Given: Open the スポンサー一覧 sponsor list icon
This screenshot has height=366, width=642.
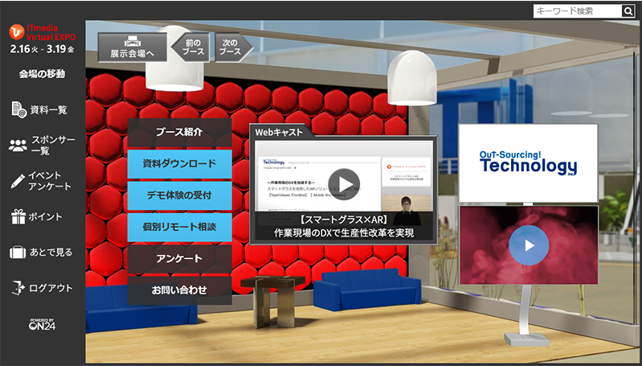Looking at the screenshot, I should coord(18,146).
